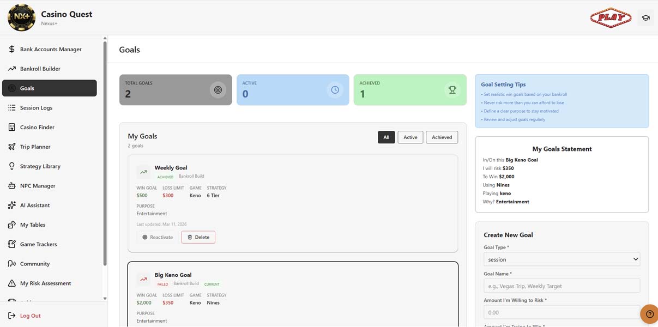The width and height of the screenshot is (658, 327).
Task: Click the Active goals clock icon
Action: click(x=335, y=90)
